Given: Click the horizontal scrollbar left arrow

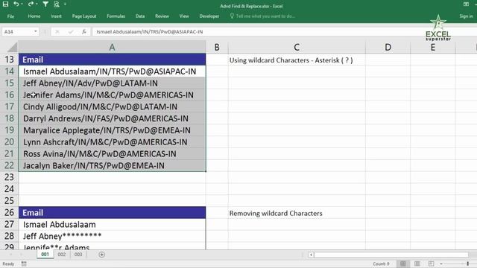Looking at the screenshot, I should (x=311, y=255).
